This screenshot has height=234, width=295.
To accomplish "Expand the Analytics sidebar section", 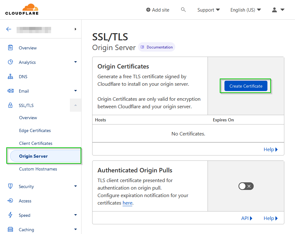I will [x=75, y=62].
